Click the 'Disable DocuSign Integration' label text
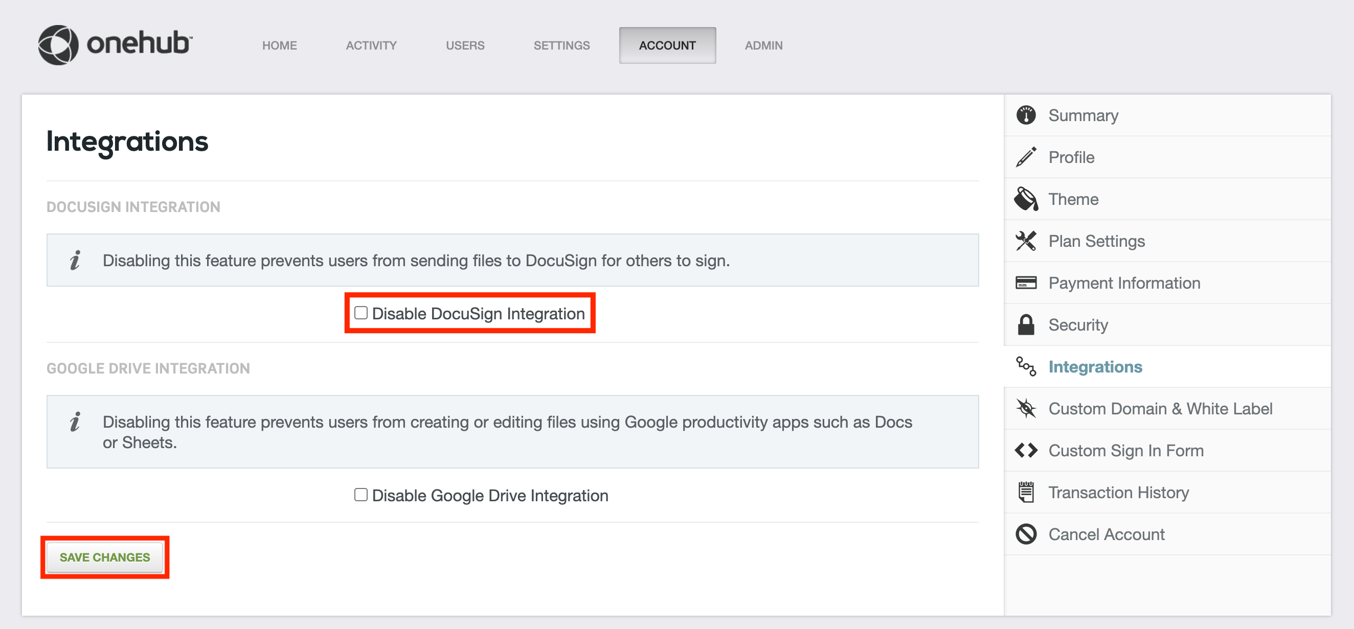 click(478, 313)
